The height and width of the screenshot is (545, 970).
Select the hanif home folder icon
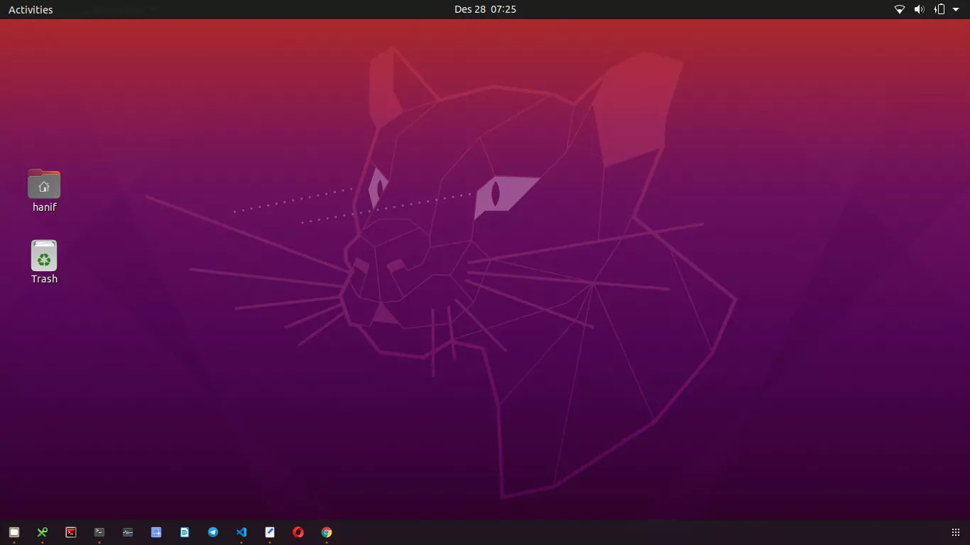click(44, 184)
